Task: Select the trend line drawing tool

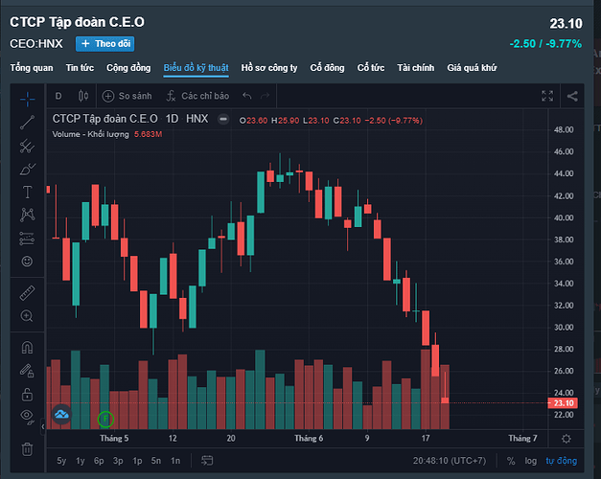Action: [x=27, y=121]
